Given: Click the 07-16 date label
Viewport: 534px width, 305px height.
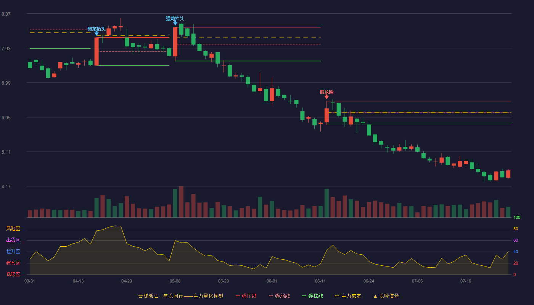Looking at the screenshot, I should (466, 281).
